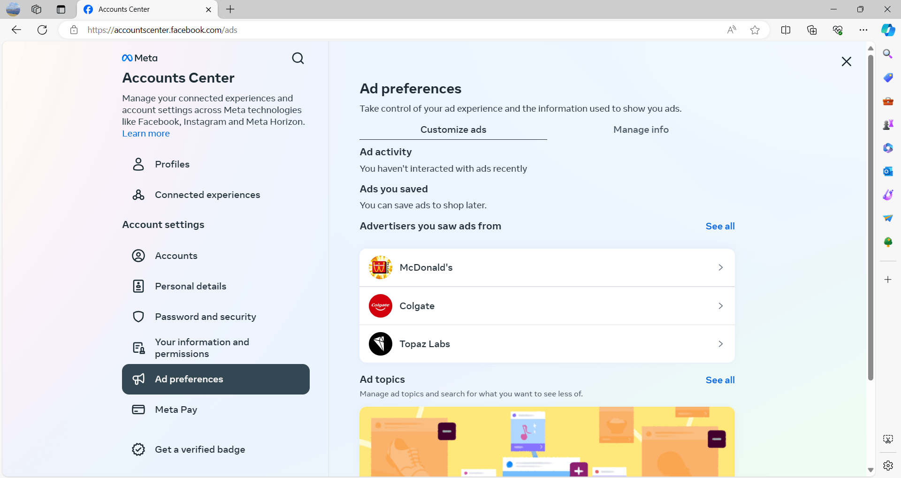Image resolution: width=901 pixels, height=478 pixels.
Task: See all advertisers you saw ads from
Action: pyautogui.click(x=720, y=226)
